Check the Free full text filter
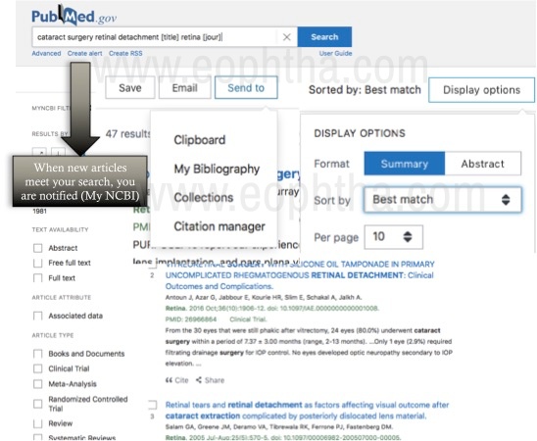Viewport: 537px width, 441px height. [x=37, y=263]
